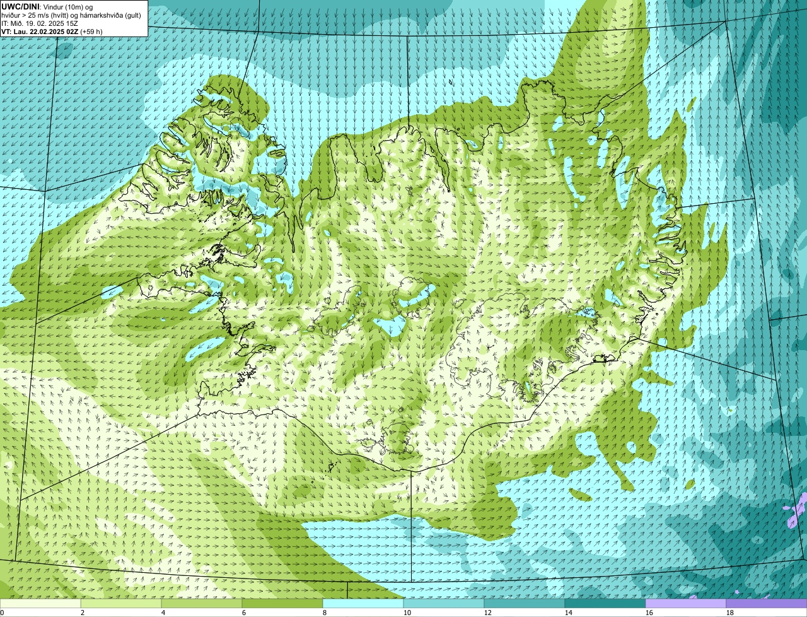Viewport: 807px width, 617px height.
Task: Select the turquoise 10–12 legend swatch
Action: (444, 603)
